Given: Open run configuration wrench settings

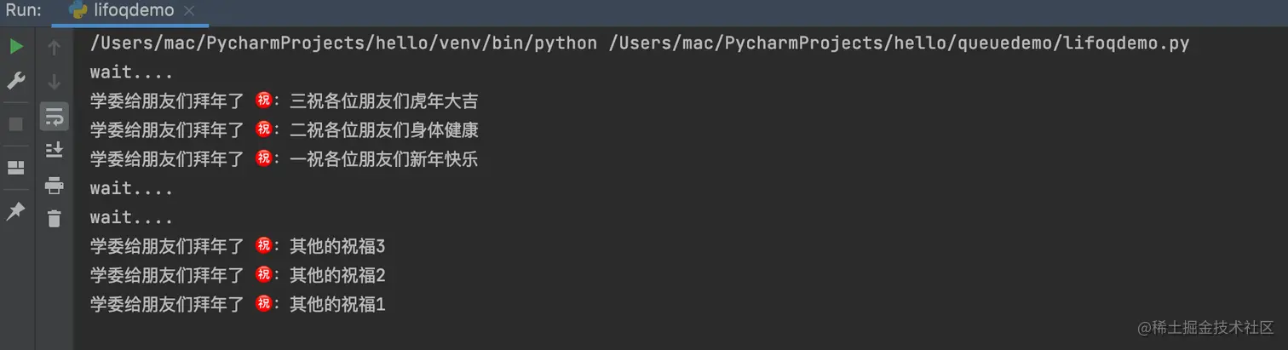Looking at the screenshot, I should tap(16, 82).
